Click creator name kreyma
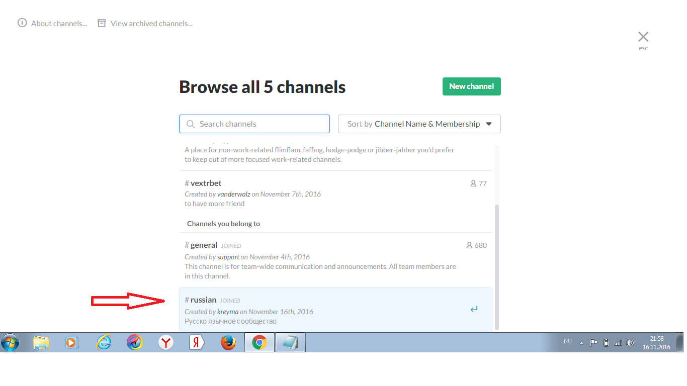 tap(228, 312)
